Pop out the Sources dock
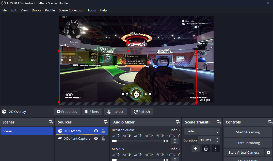This screenshot has height=161, width=273. 106,122
